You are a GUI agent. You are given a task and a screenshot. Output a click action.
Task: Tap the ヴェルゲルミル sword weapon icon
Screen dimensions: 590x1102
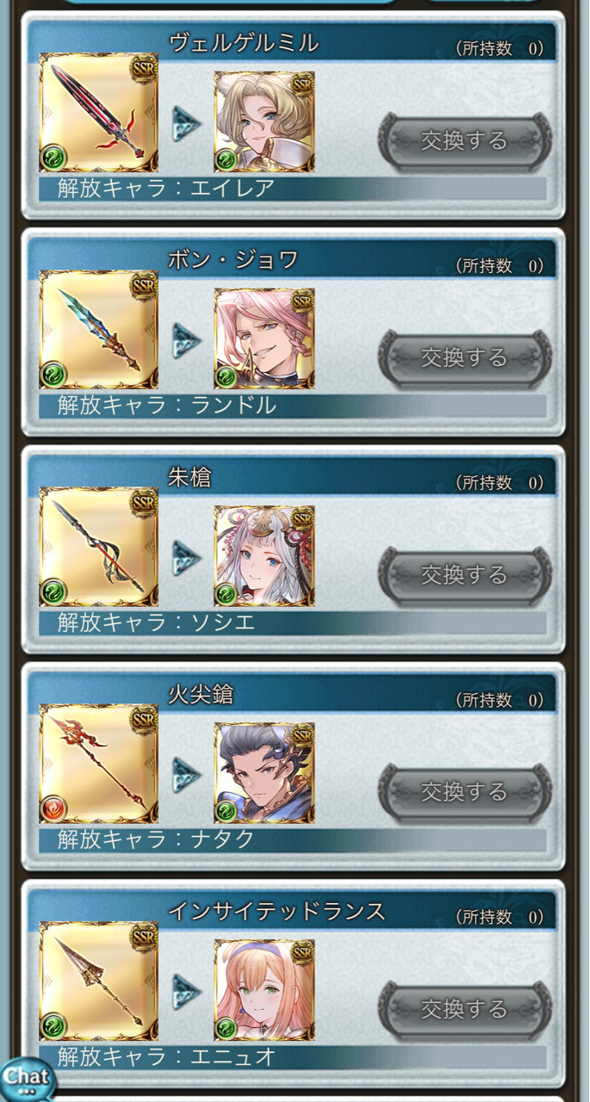pyautogui.click(x=98, y=114)
